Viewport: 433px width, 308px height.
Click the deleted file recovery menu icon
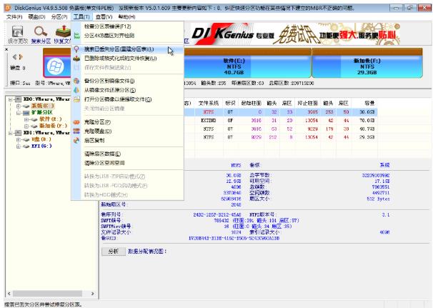click(x=76, y=59)
